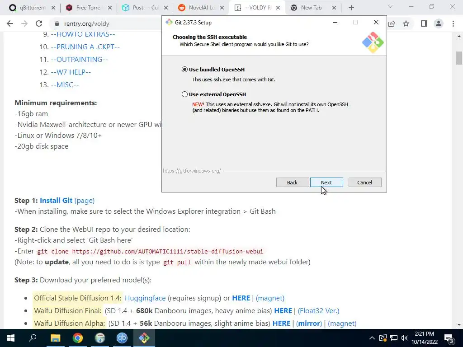The height and width of the screenshot is (347, 463).
Task: Click the (magnet) link for Stable Diffusion 1.4
Action: click(x=270, y=298)
